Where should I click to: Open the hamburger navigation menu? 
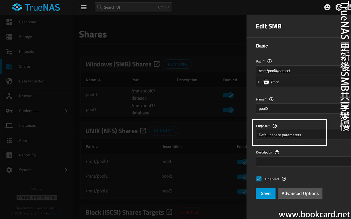point(84,7)
